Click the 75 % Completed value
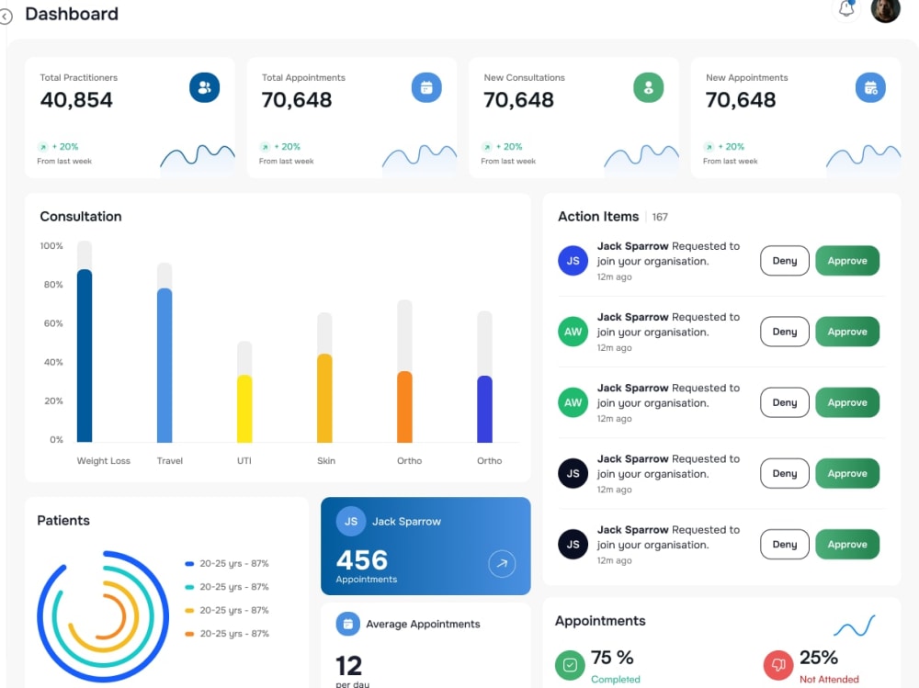 pyautogui.click(x=612, y=658)
